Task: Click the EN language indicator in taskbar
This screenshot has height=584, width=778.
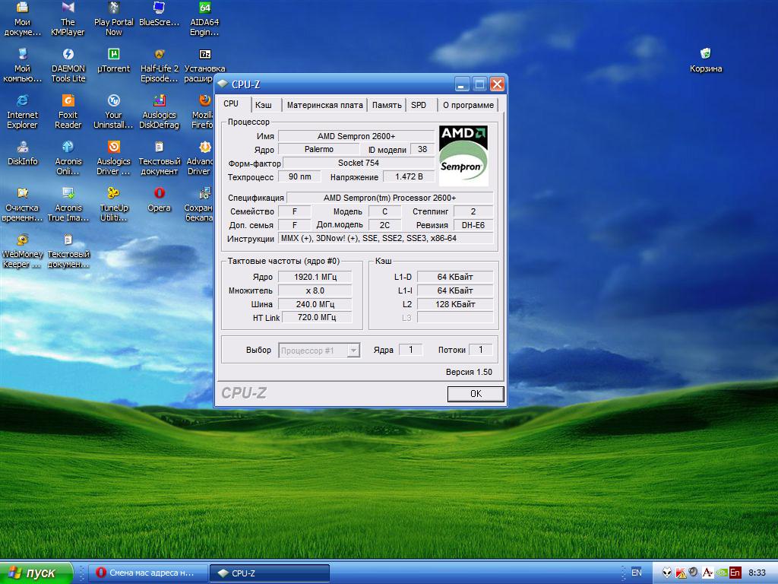Action: [x=636, y=573]
